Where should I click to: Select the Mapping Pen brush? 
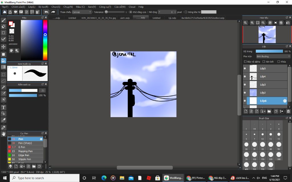point(25,151)
